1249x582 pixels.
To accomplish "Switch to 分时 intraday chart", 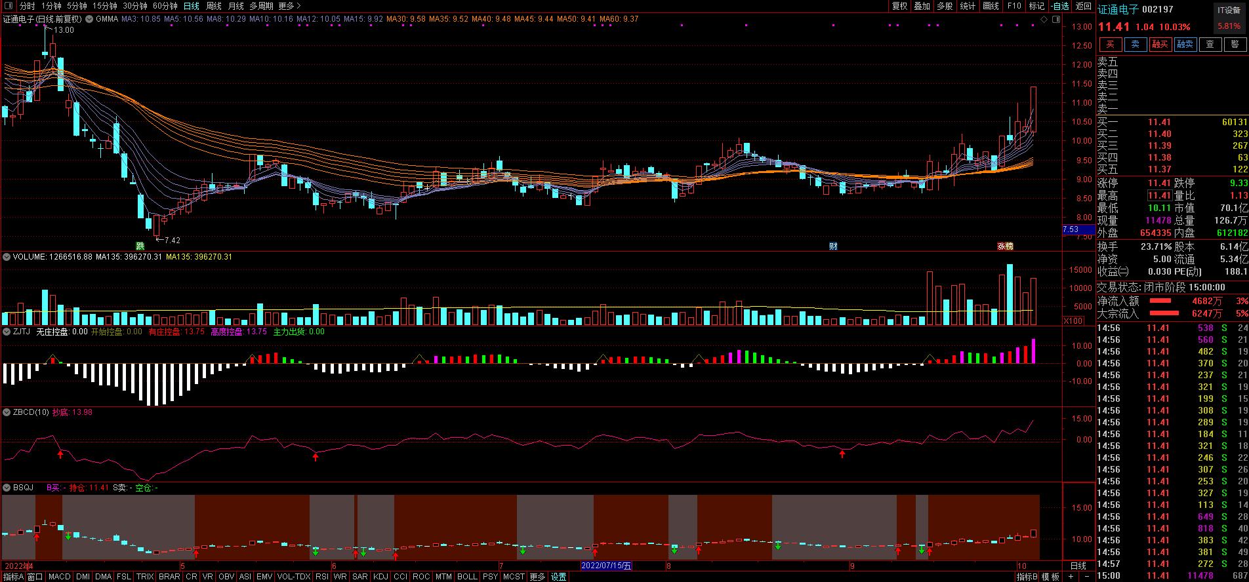I will pyautogui.click(x=27, y=6).
